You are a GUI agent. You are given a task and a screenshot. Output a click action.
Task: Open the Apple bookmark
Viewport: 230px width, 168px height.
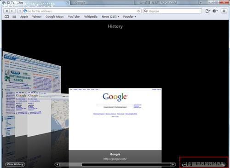click(x=24, y=17)
